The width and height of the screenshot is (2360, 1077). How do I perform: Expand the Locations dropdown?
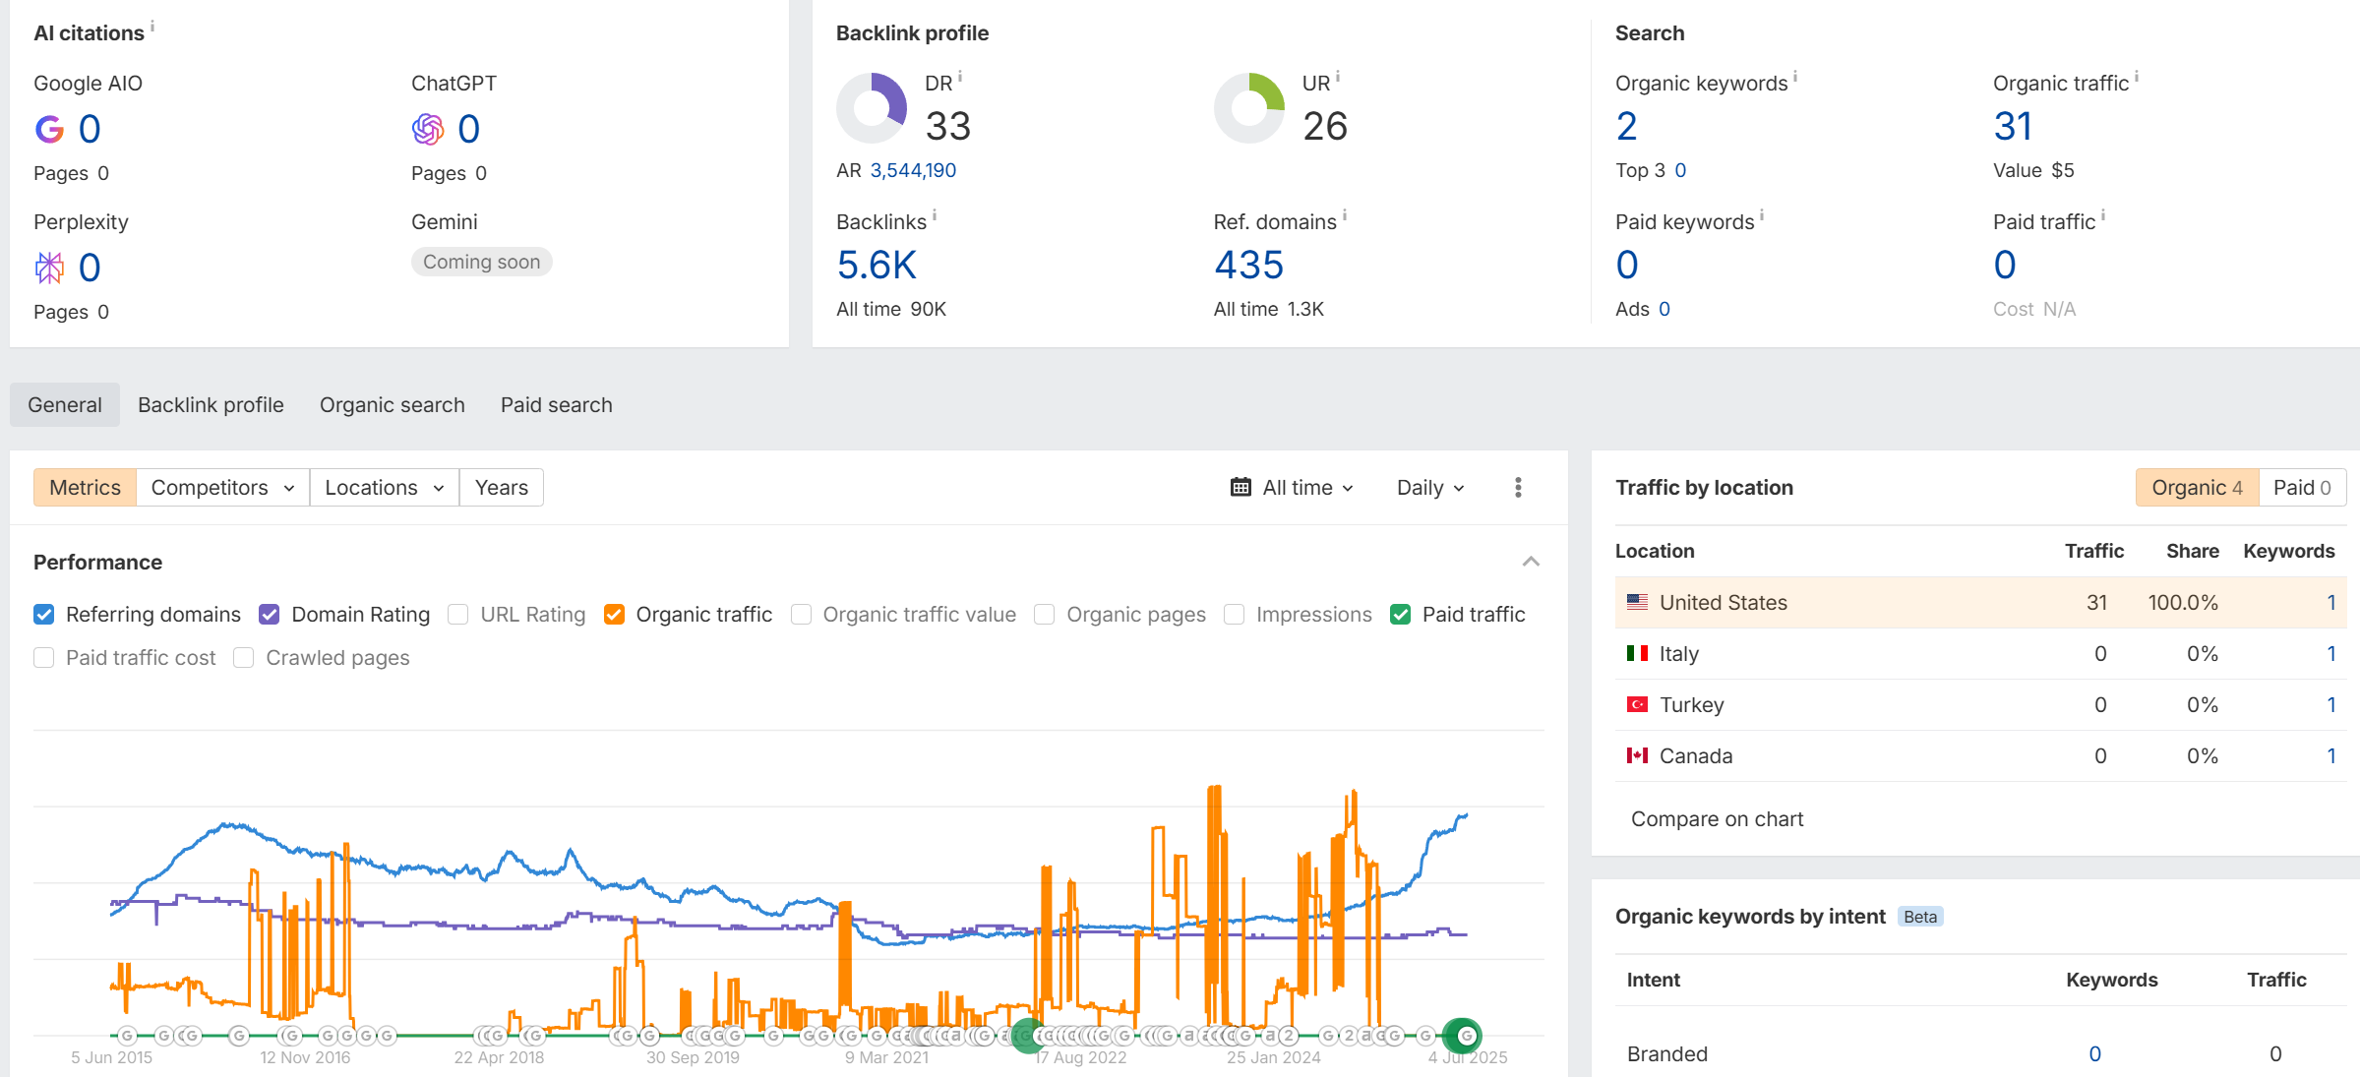[384, 488]
